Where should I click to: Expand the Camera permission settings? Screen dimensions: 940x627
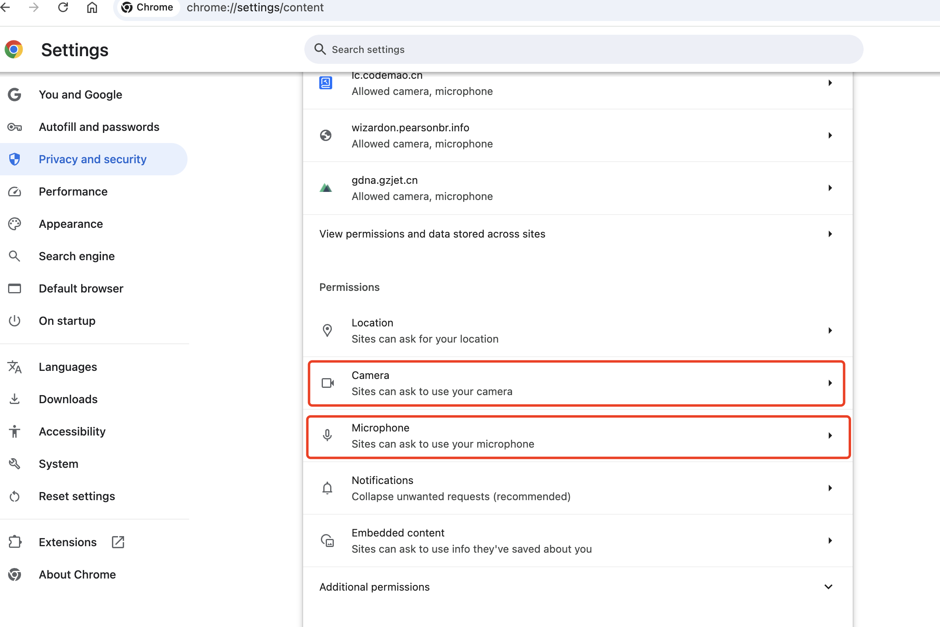pos(577,383)
